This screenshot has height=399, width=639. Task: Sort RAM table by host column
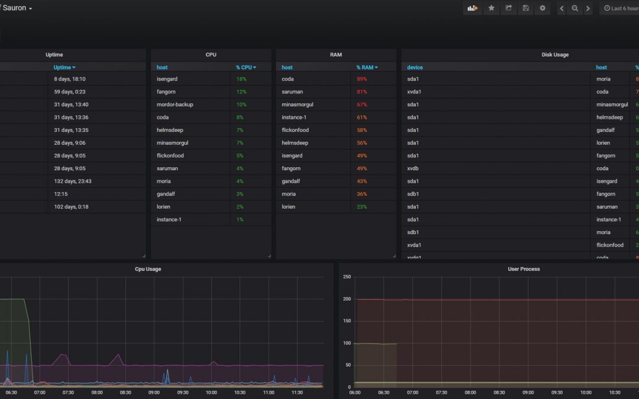pos(287,67)
